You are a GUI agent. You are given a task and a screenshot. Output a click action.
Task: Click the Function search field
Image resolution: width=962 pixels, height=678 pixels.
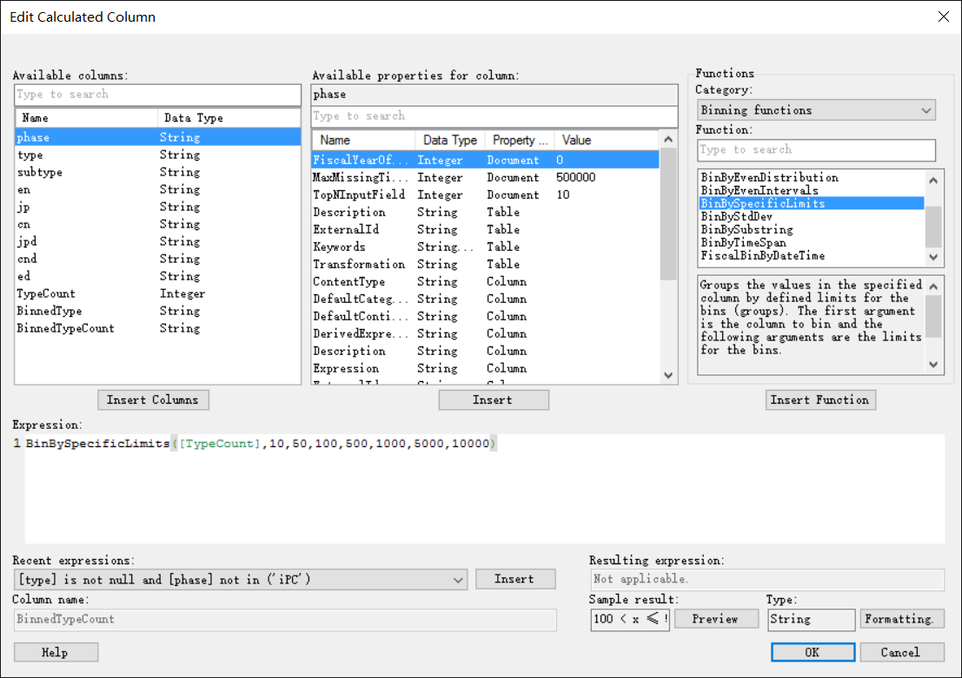coord(817,149)
